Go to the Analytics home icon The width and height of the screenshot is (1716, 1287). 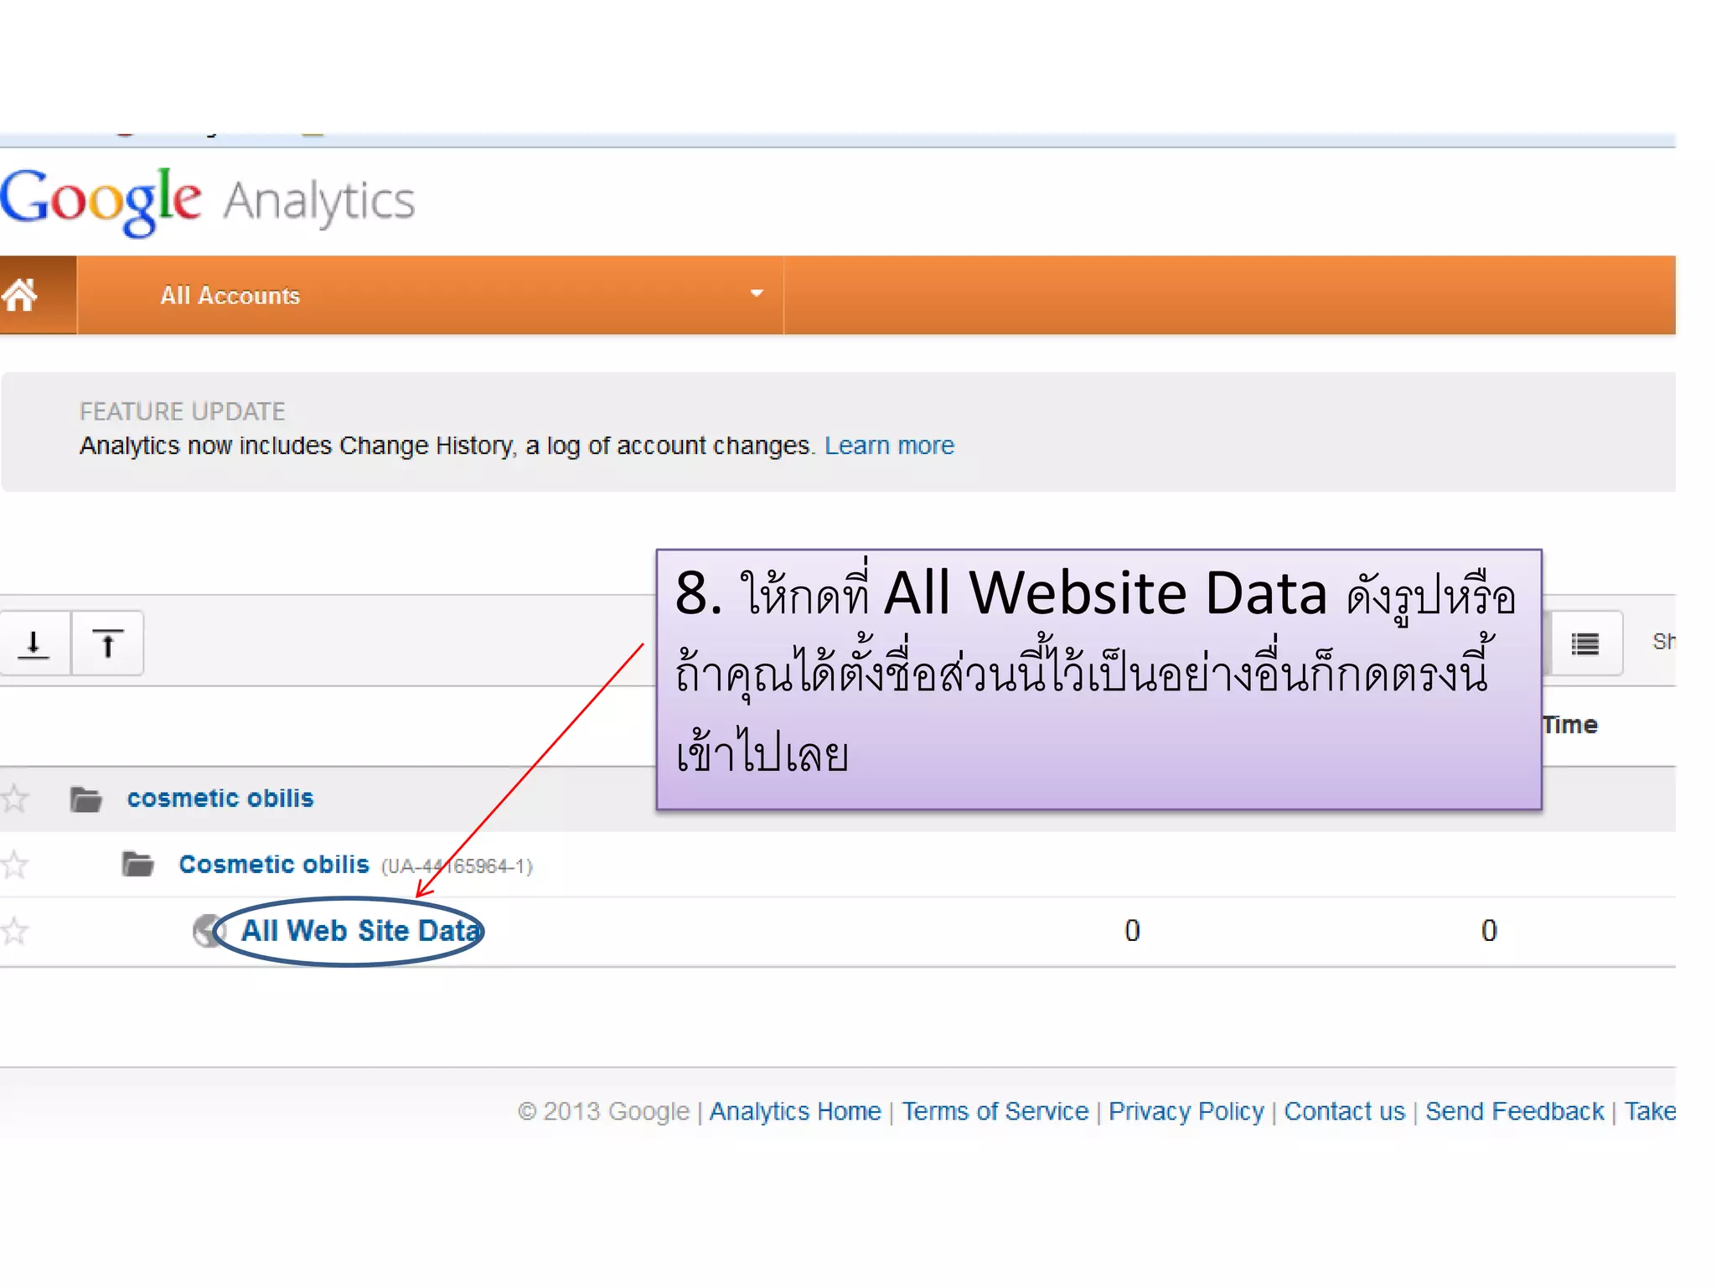click(20, 295)
